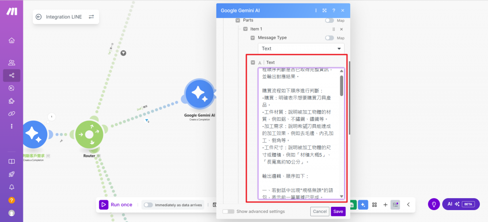488x222 pixels.
Task: Open More three-dots menu in sidebar
Action: [12, 126]
